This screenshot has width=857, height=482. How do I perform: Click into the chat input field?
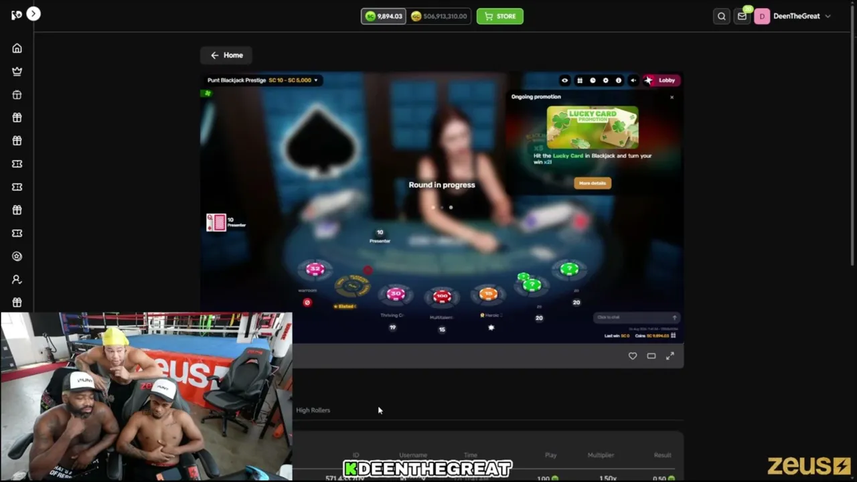point(636,317)
